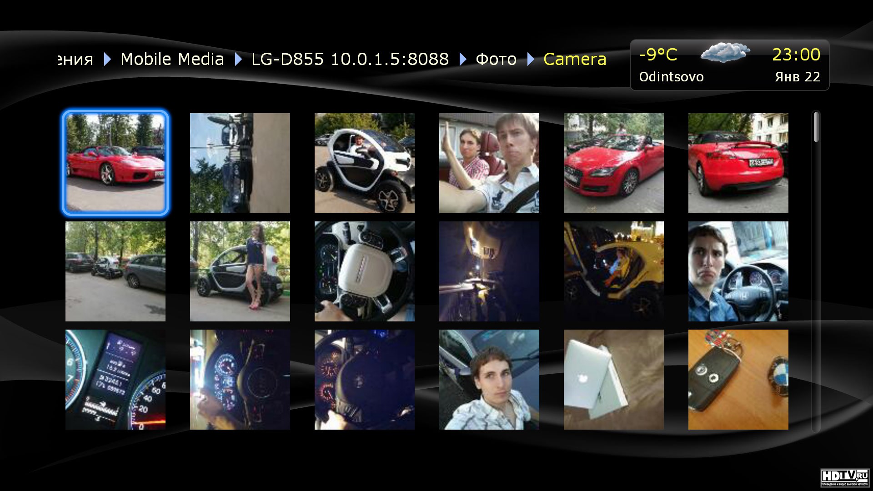Open the dark night interior photo thumbnail
This screenshot has width=873, height=491.
click(489, 271)
